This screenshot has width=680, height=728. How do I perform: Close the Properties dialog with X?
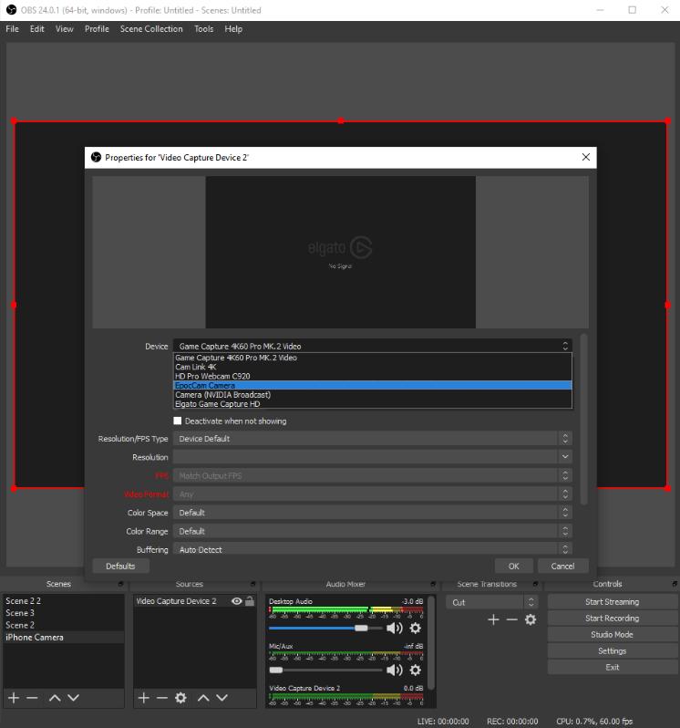pyautogui.click(x=586, y=157)
